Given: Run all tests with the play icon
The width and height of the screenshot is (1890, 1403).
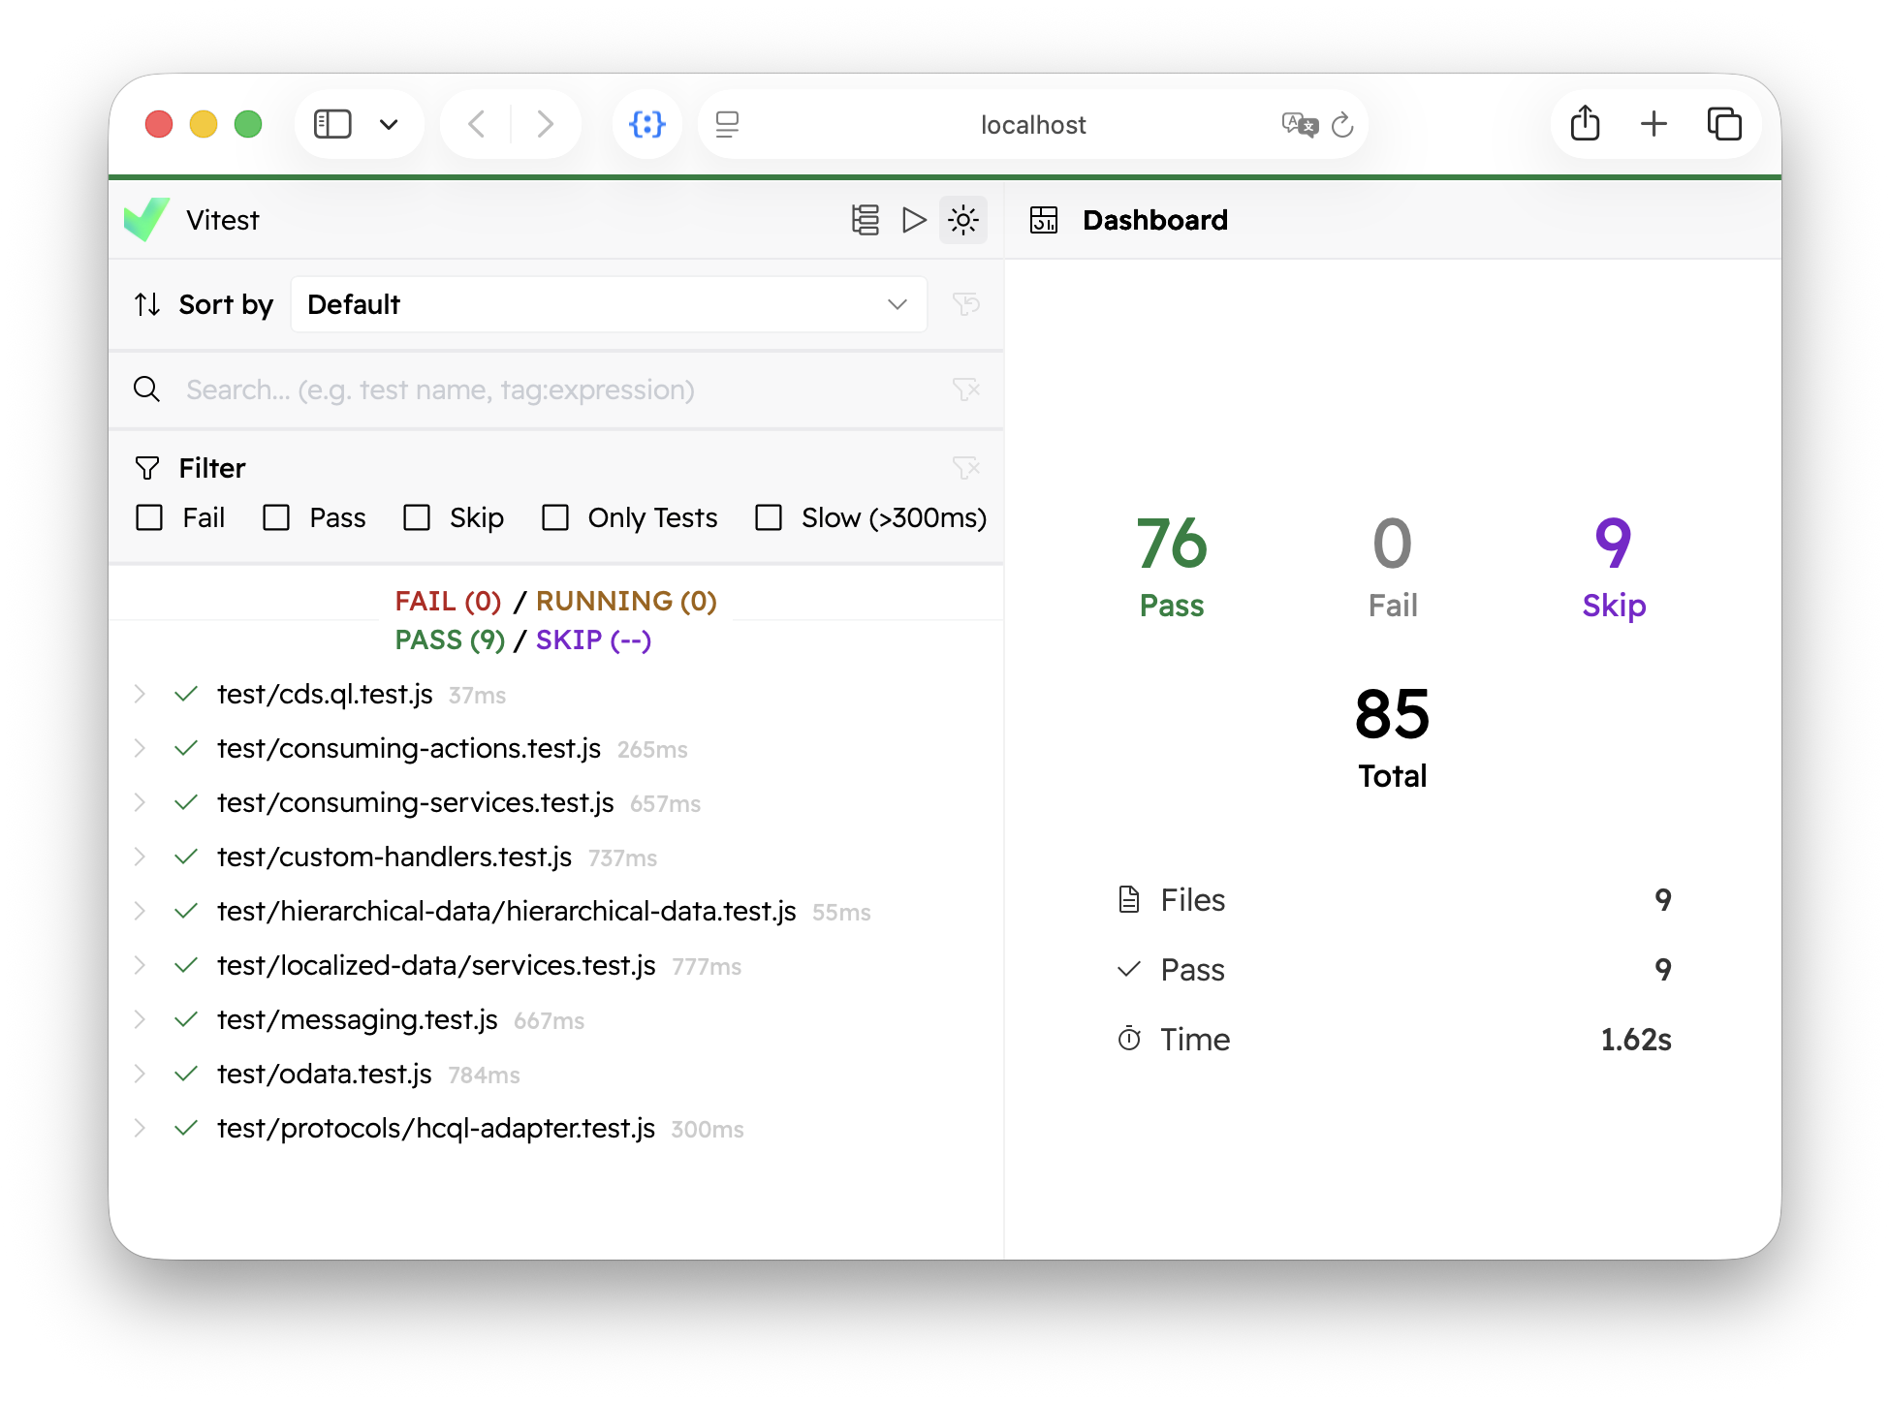Looking at the screenshot, I should pos(913,220).
